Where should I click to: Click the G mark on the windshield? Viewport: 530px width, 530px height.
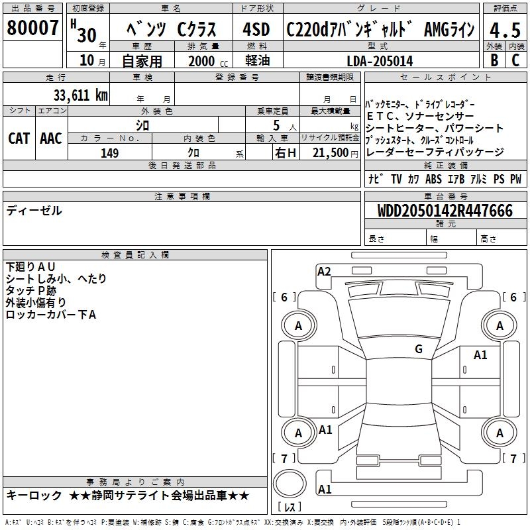pos(419,349)
